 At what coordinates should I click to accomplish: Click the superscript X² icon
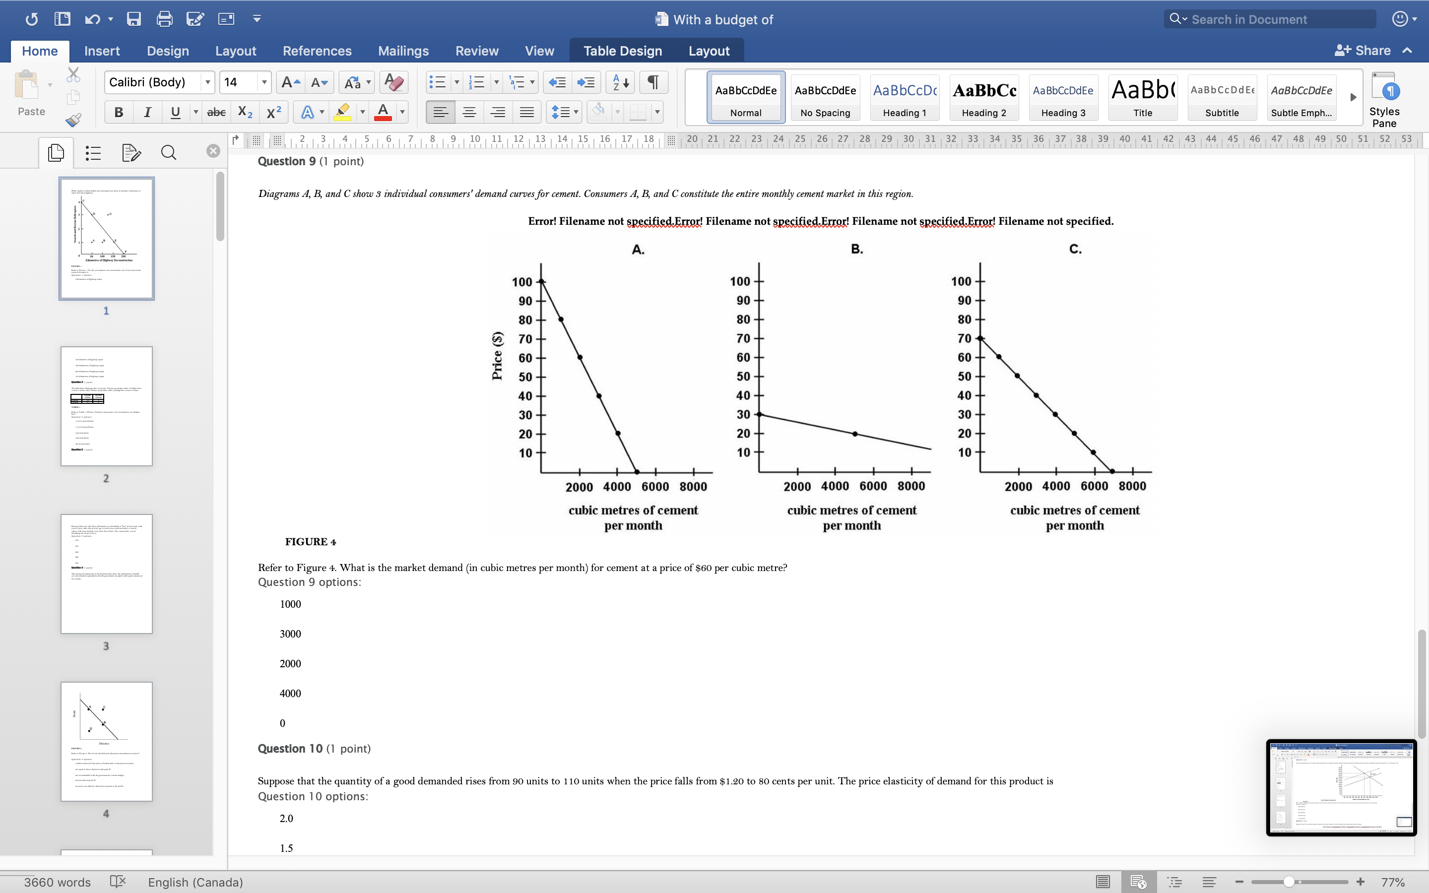pyautogui.click(x=272, y=112)
